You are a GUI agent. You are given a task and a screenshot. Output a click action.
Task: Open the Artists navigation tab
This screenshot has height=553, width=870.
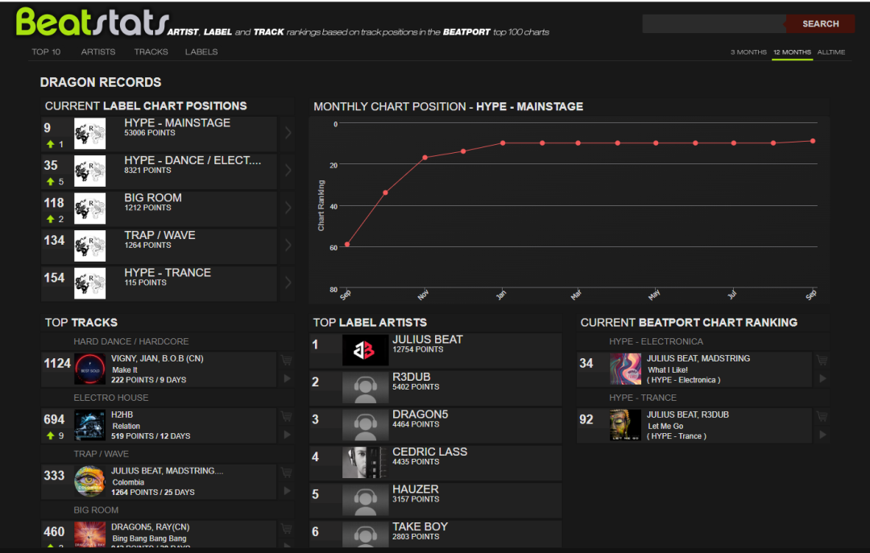point(98,52)
